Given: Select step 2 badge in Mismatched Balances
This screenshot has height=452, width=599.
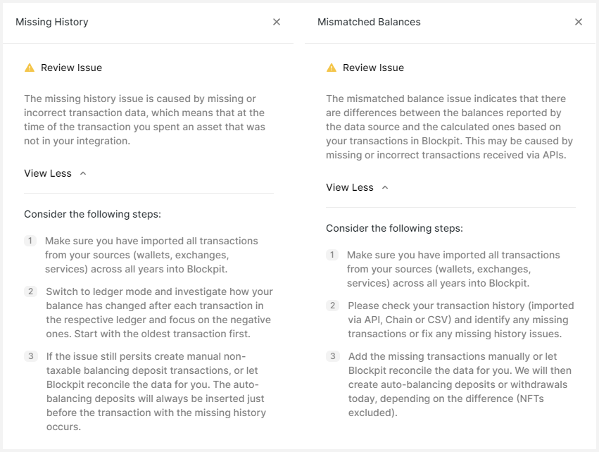Looking at the screenshot, I should (332, 306).
